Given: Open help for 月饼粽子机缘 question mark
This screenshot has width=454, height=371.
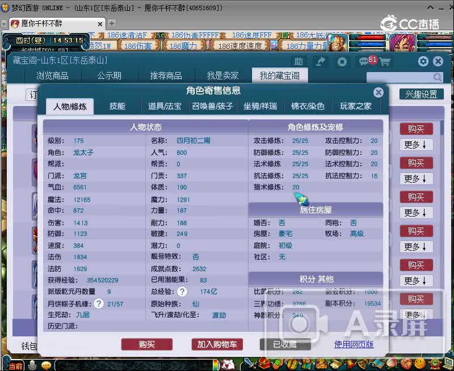Looking at the screenshot, I should tap(99, 303).
